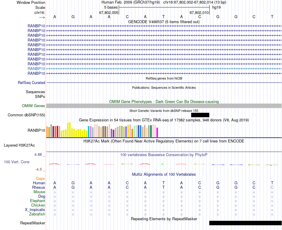This screenshot has width=282, height=230.
Task: Click OMIM Gene Phenotypes track title
Action: coord(164,101)
